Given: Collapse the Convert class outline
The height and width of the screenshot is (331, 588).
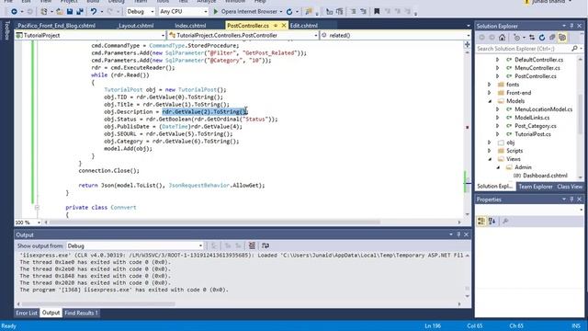Looking at the screenshot, I should click(x=37, y=207).
